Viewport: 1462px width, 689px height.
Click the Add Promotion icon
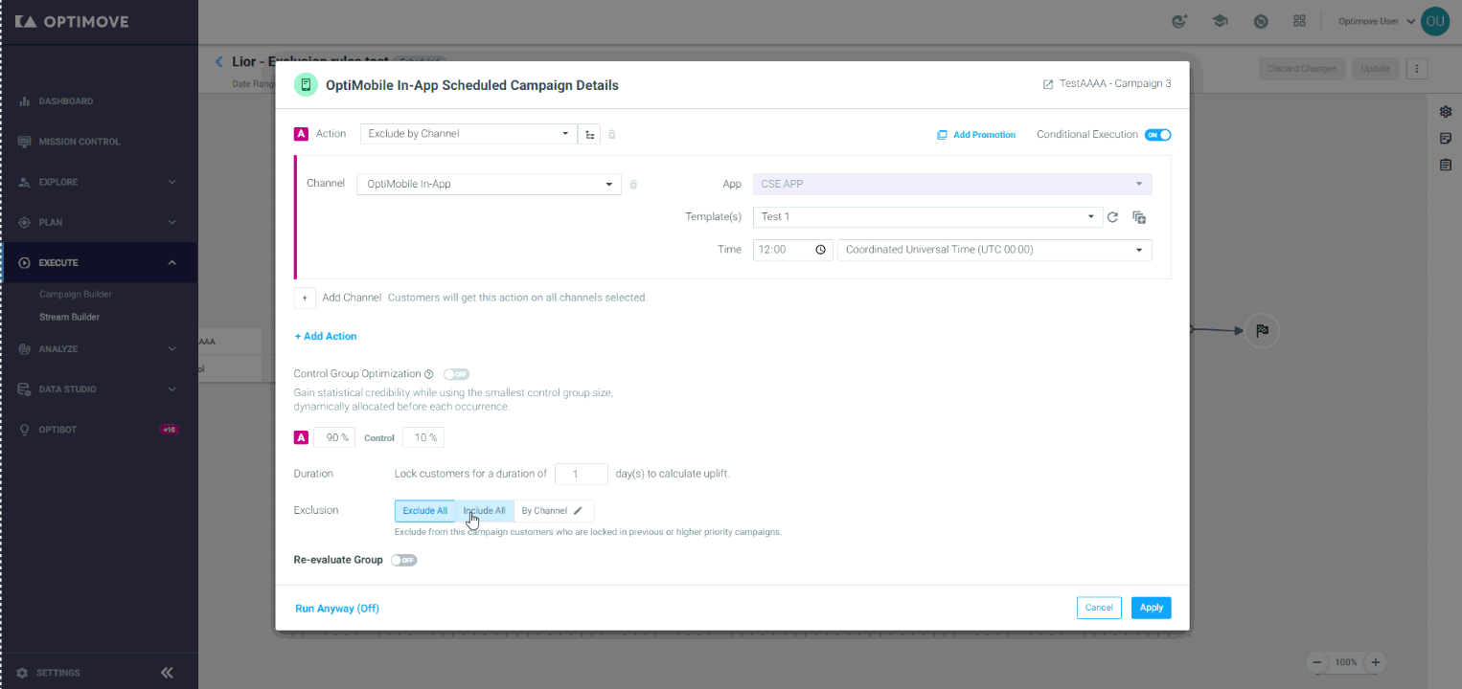(942, 135)
